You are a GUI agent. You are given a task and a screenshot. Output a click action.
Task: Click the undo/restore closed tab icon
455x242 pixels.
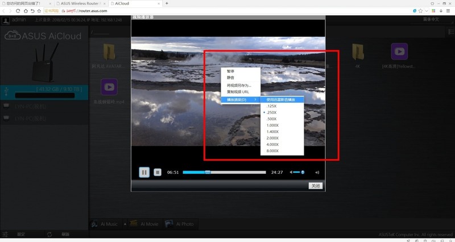[x=32, y=11]
